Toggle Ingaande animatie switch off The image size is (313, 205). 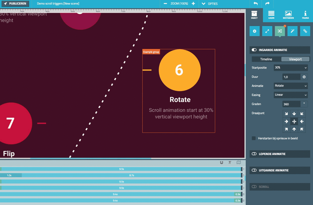(x=254, y=50)
